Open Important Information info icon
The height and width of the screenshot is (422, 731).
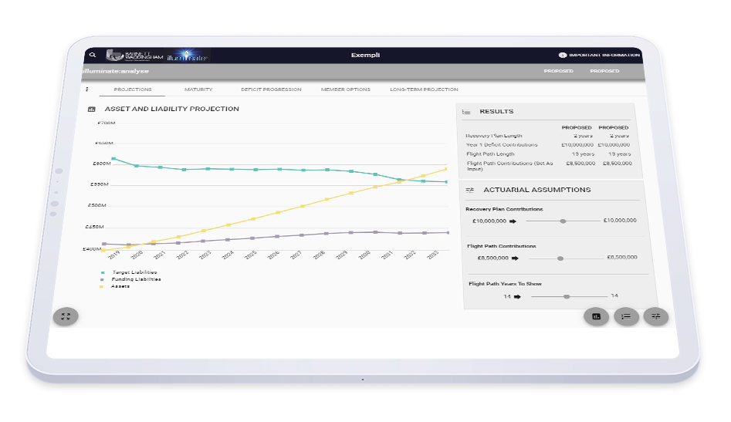point(562,55)
